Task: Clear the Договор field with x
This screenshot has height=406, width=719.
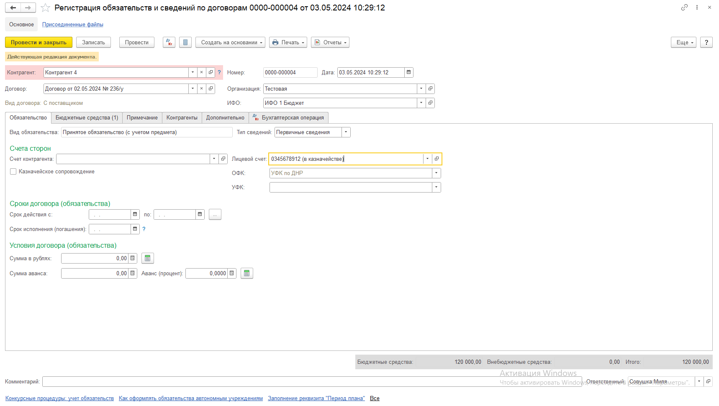Action: pyautogui.click(x=201, y=89)
